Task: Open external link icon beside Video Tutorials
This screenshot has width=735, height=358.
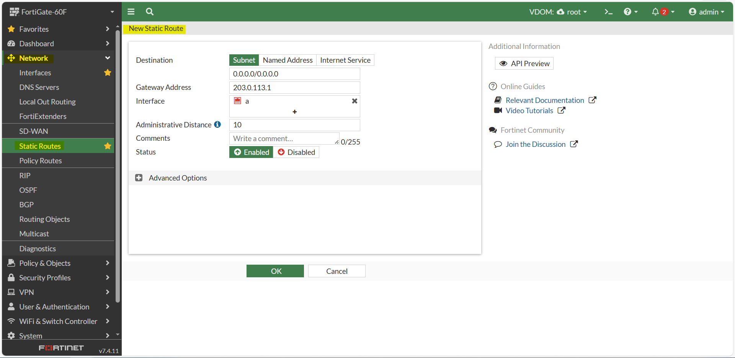Action: [561, 110]
